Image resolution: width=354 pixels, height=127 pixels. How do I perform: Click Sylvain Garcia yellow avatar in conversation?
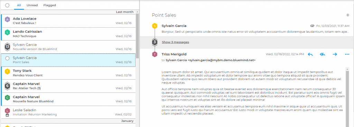click(155, 26)
